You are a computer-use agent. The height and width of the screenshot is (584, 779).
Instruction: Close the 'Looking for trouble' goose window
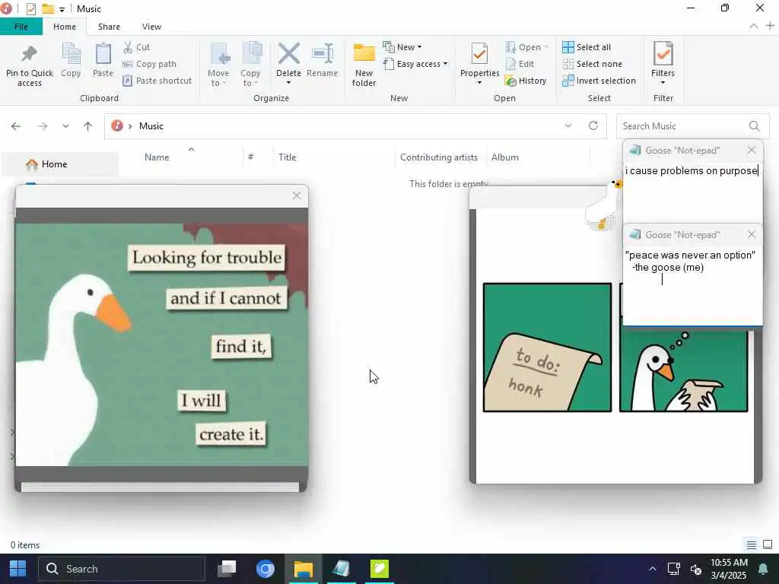(297, 195)
